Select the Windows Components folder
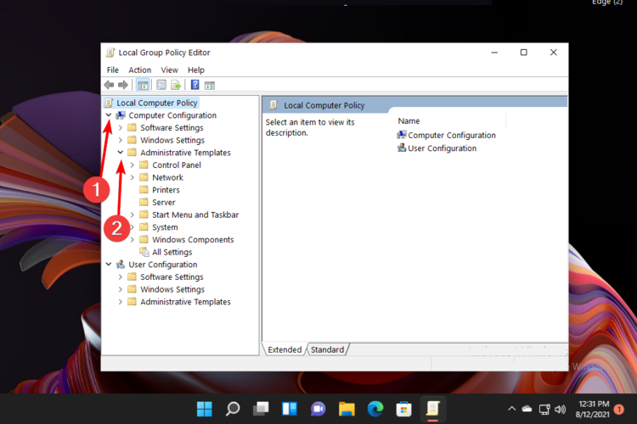This screenshot has width=637, height=424. click(x=193, y=240)
